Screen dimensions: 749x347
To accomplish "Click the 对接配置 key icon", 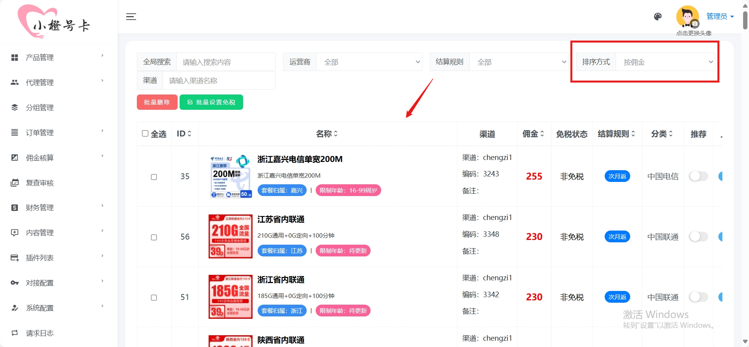I will [x=15, y=283].
